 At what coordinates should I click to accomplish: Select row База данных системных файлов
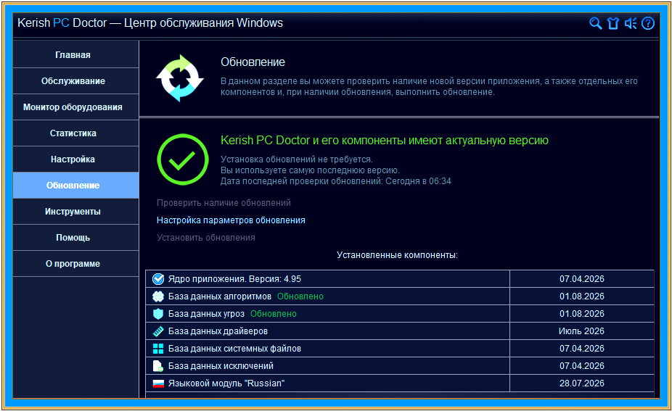(400, 349)
